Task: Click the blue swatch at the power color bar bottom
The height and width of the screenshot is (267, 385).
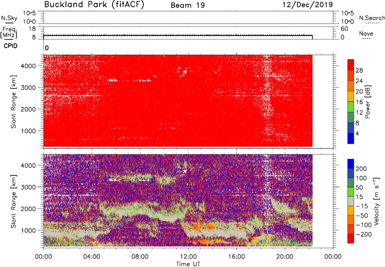Action: coord(351,138)
